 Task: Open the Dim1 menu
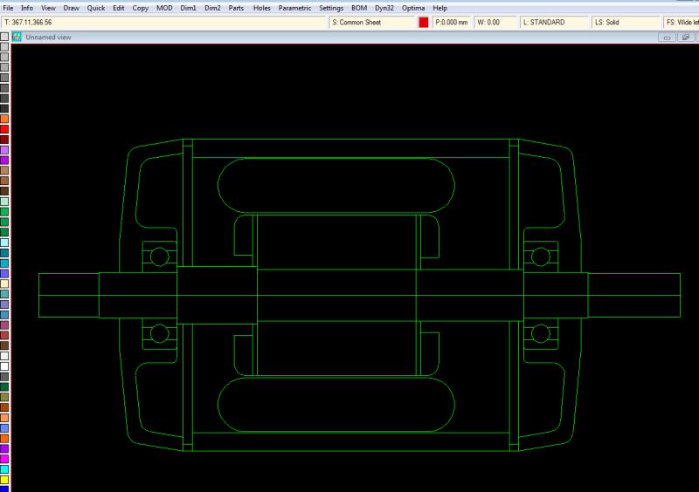coord(188,8)
